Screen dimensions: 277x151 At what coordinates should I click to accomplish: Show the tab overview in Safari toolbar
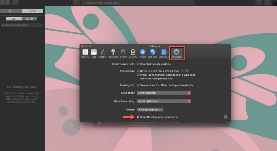[268, 3]
